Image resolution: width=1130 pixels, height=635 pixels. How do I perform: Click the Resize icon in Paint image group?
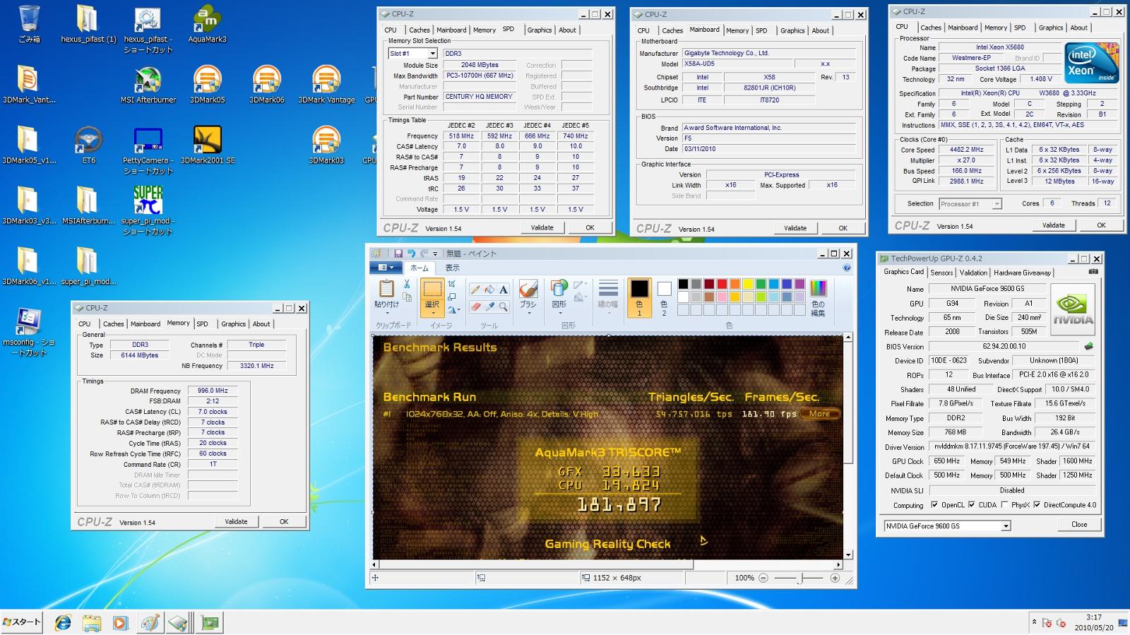tap(451, 297)
